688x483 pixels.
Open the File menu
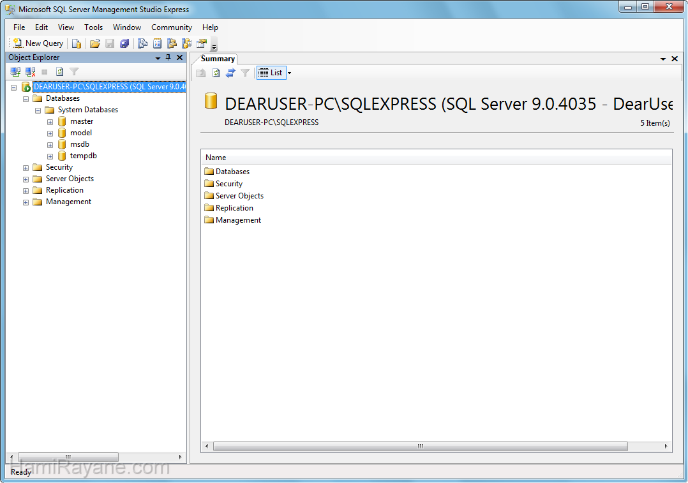(19, 27)
